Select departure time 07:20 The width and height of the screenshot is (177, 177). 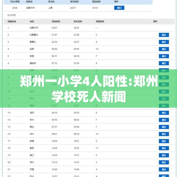[x=76, y=63]
